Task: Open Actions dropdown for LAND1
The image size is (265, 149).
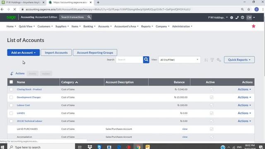Action: coord(244,113)
